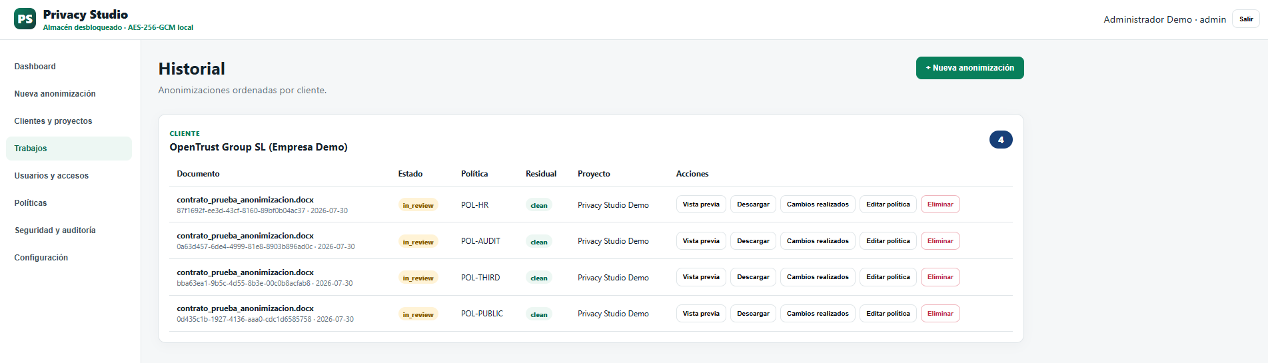1268x363 pixels.
Task: Click Descargar in the POL-AUDIT row
Action: pyautogui.click(x=753, y=241)
